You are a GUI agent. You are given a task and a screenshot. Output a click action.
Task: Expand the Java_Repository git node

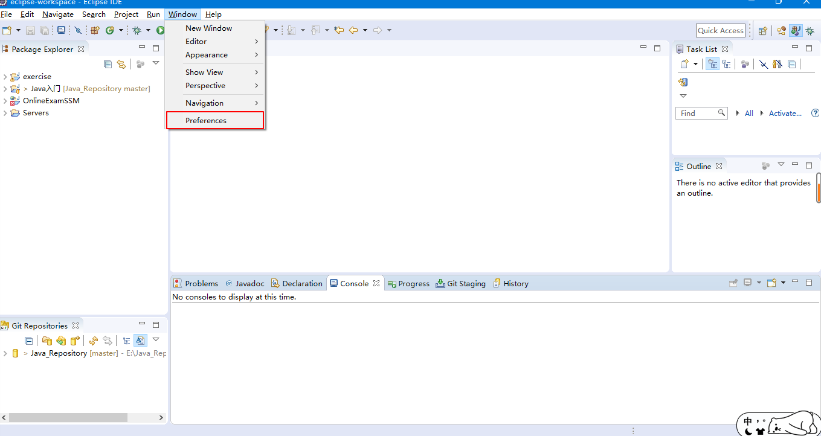point(5,353)
